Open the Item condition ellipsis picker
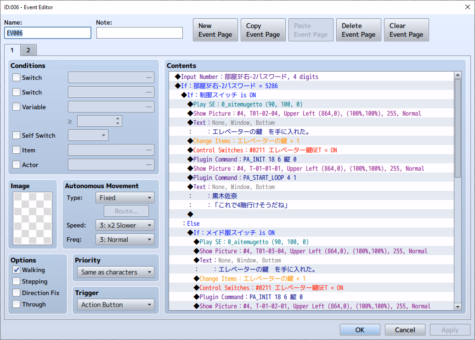 [x=148, y=150]
